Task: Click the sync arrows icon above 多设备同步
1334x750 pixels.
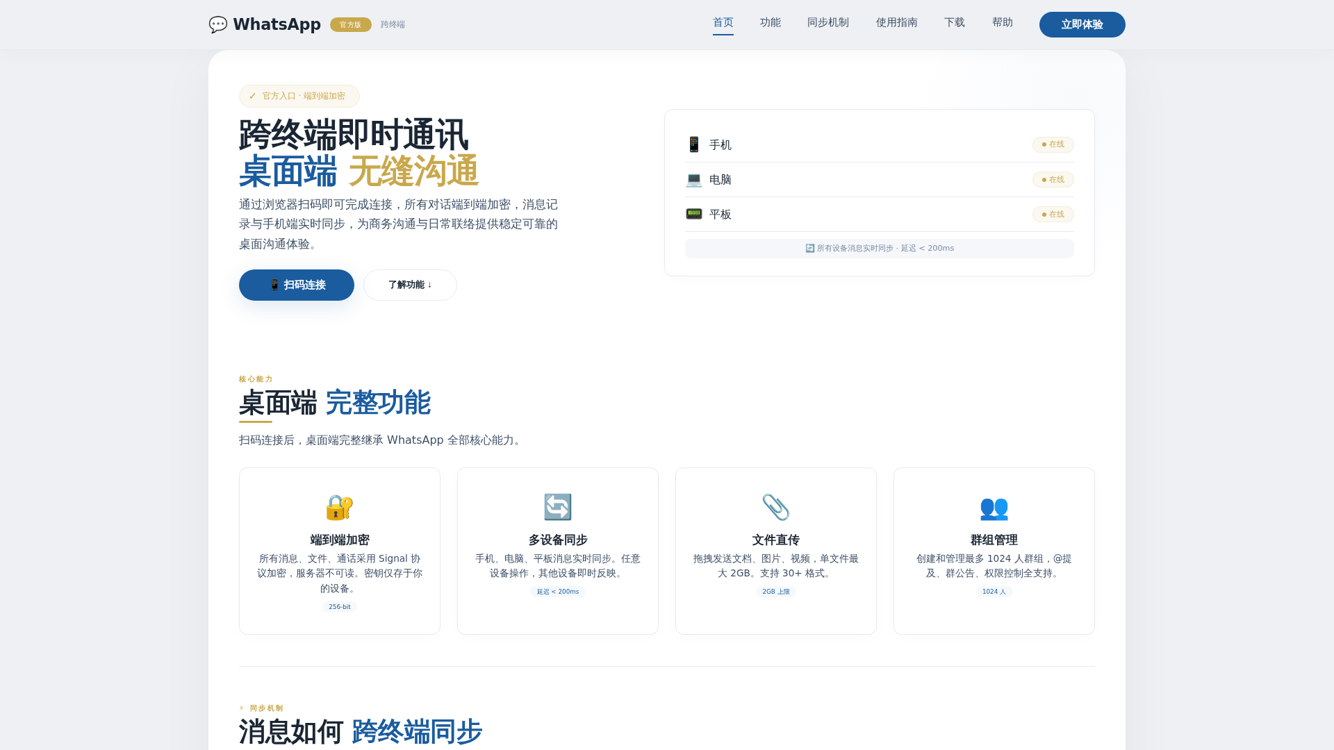Action: click(x=558, y=507)
